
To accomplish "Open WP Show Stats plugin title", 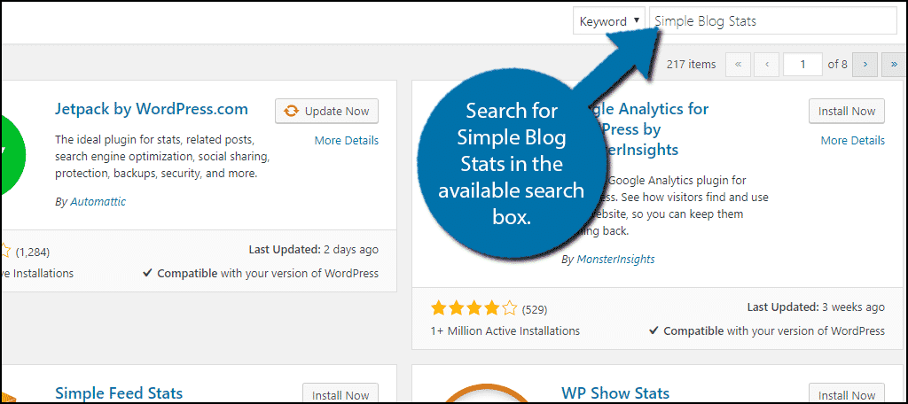I will (x=615, y=393).
